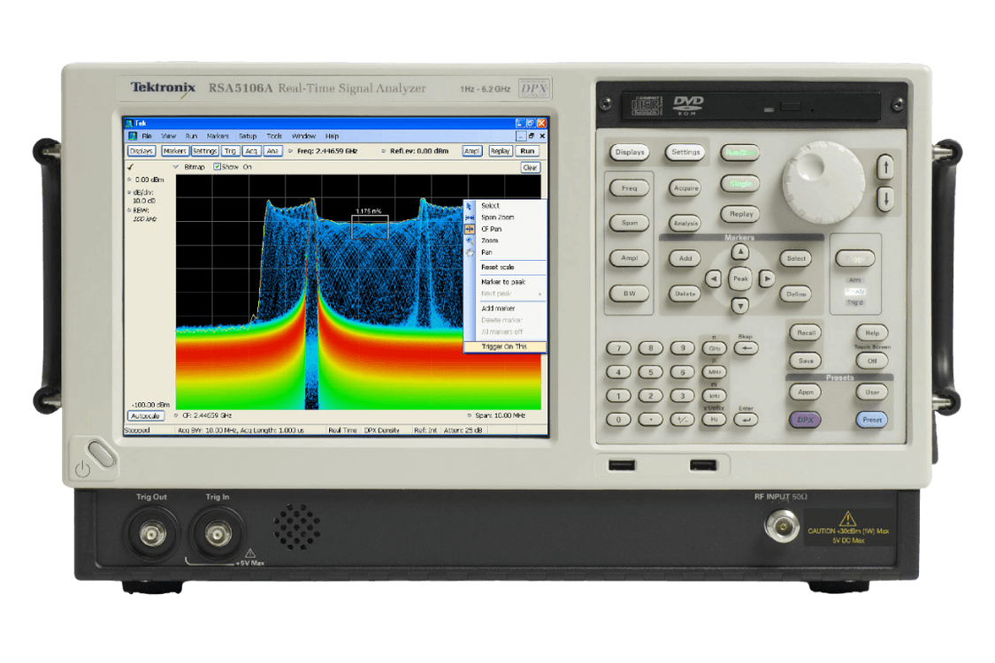
Task: Open the Setup menu
Action: pos(248,136)
